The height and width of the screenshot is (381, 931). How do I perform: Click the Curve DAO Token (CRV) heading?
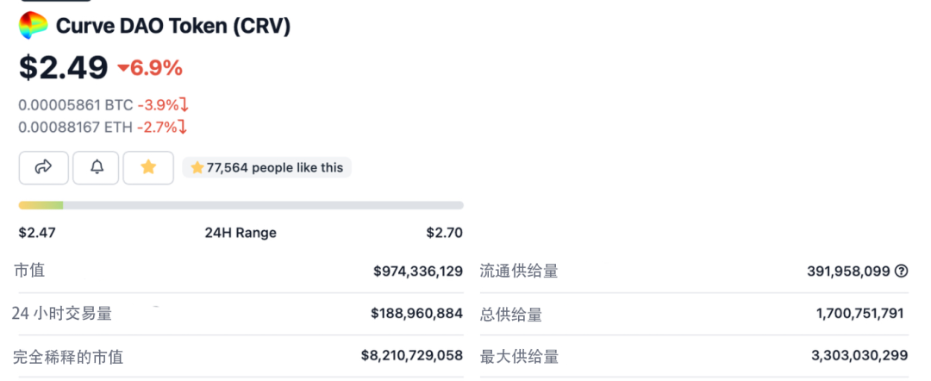[173, 26]
